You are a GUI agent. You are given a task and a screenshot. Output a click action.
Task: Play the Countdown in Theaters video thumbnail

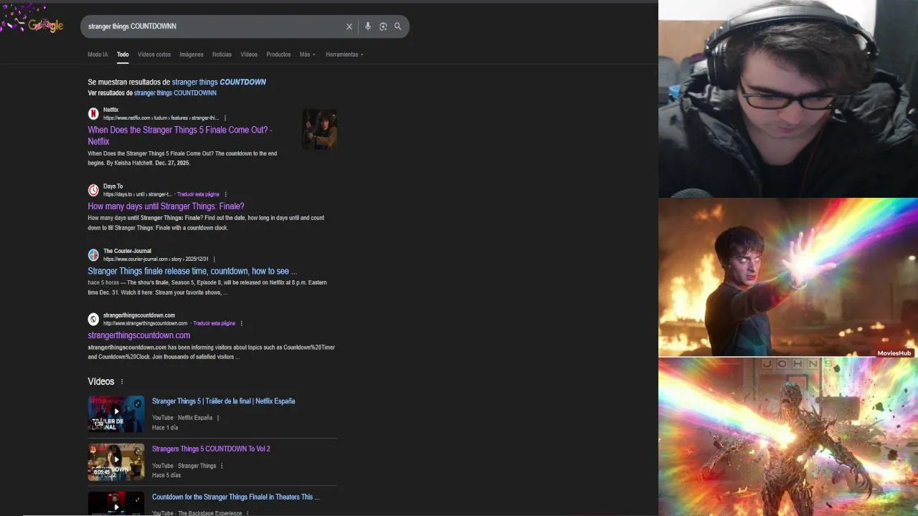116,503
